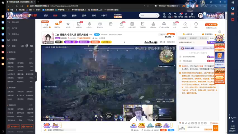Select DOTA2 category in sidebar
The height and width of the screenshot is (134, 238).
pyautogui.click(x=31, y=63)
